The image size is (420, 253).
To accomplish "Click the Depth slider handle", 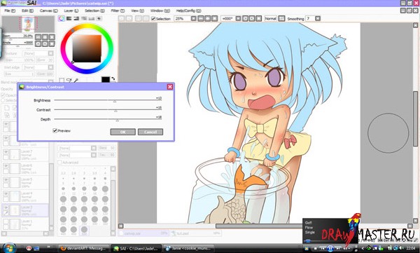I will click(118, 121).
